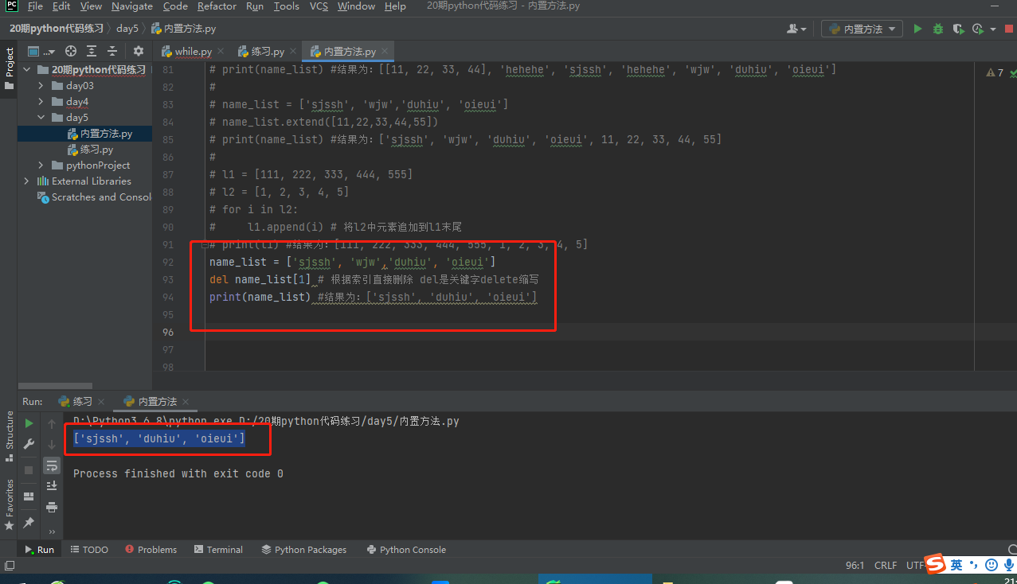Open the Python Console tool window
The width and height of the screenshot is (1017, 584).
(406, 550)
